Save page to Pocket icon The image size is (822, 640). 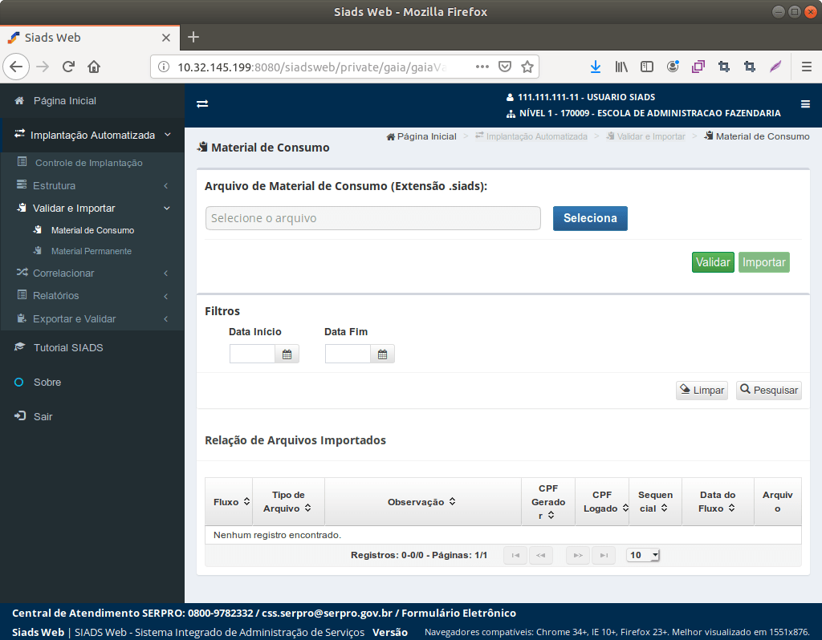point(505,67)
